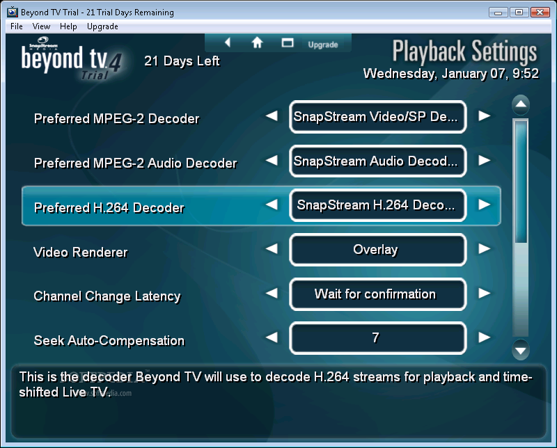Minimize the Beyond TV window
This screenshot has height=448, width=557.
[498, 12]
